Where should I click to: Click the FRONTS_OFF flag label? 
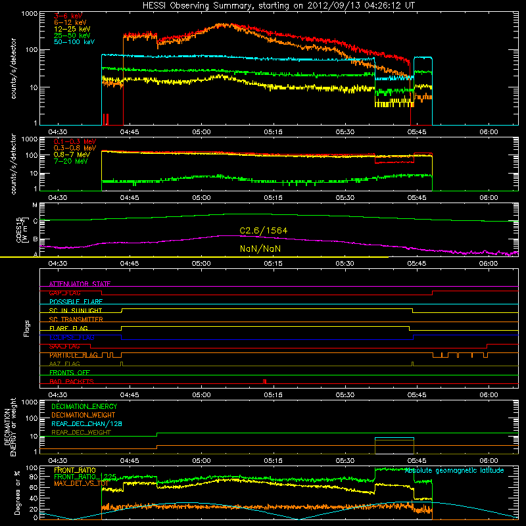[x=70, y=373]
